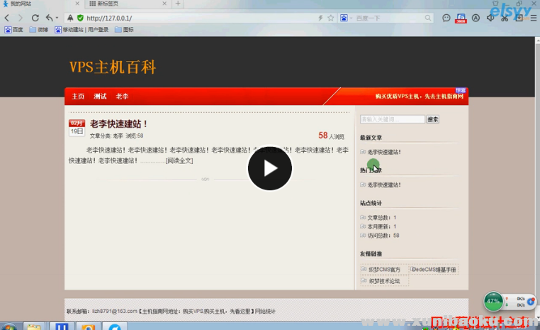The height and width of the screenshot is (330, 540).
Task: Open the 阅读全文 link
Action: (179, 160)
